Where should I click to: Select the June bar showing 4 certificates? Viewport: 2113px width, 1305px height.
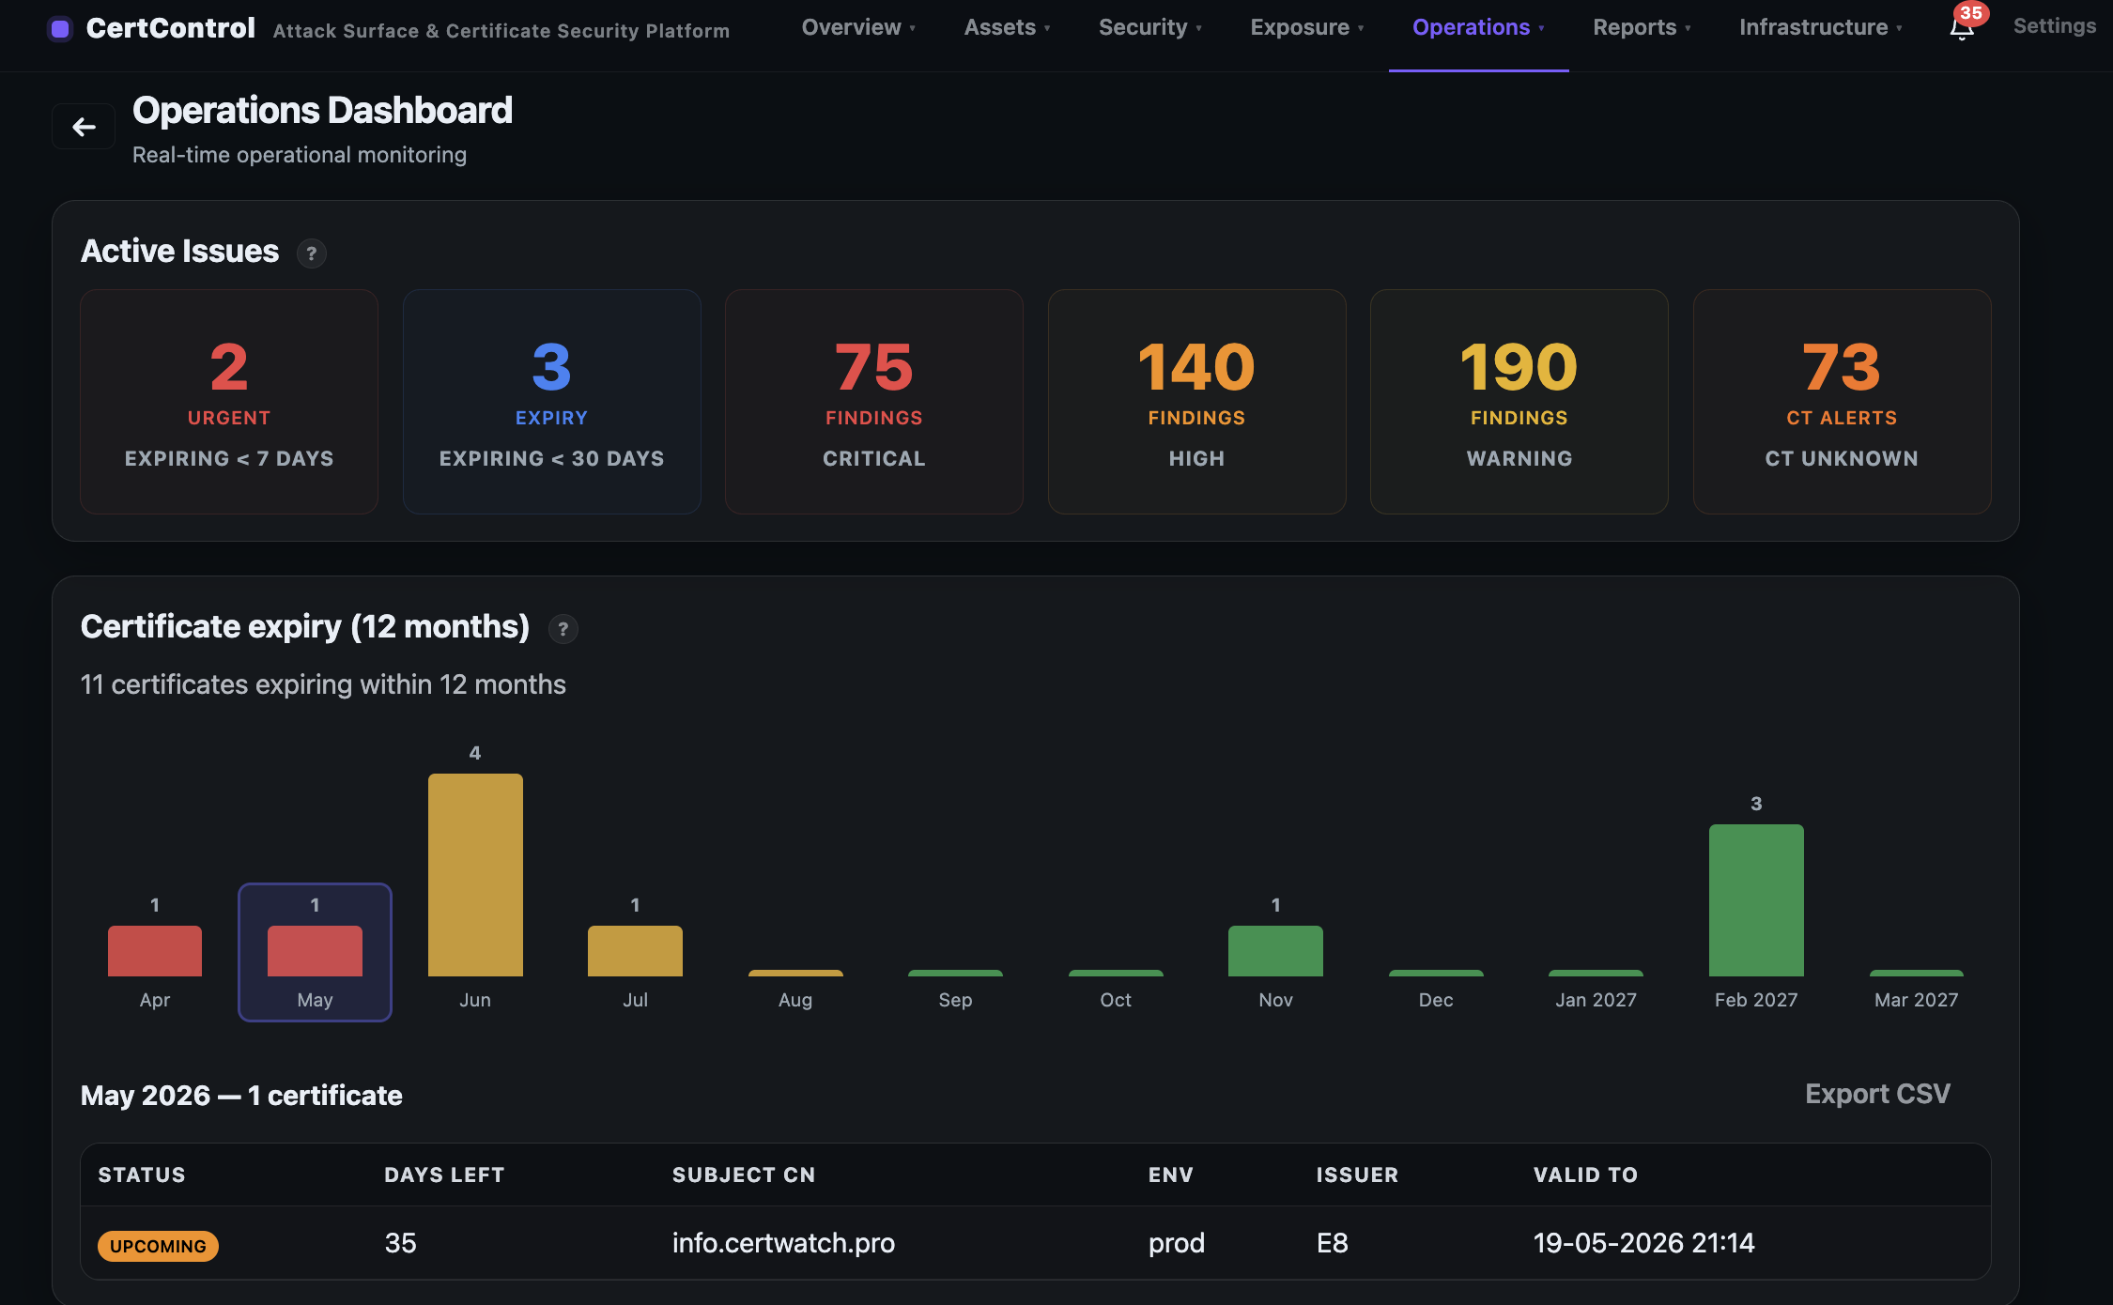475,873
